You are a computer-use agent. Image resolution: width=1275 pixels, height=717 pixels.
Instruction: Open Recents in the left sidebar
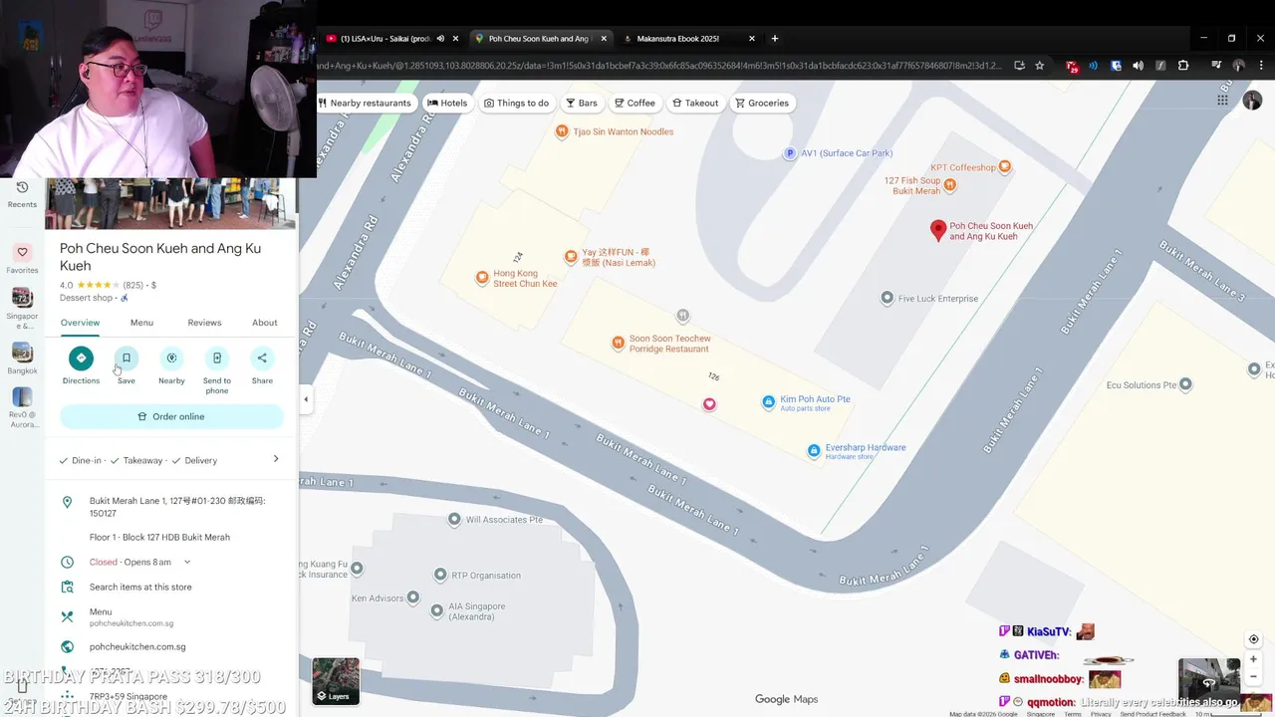22,194
